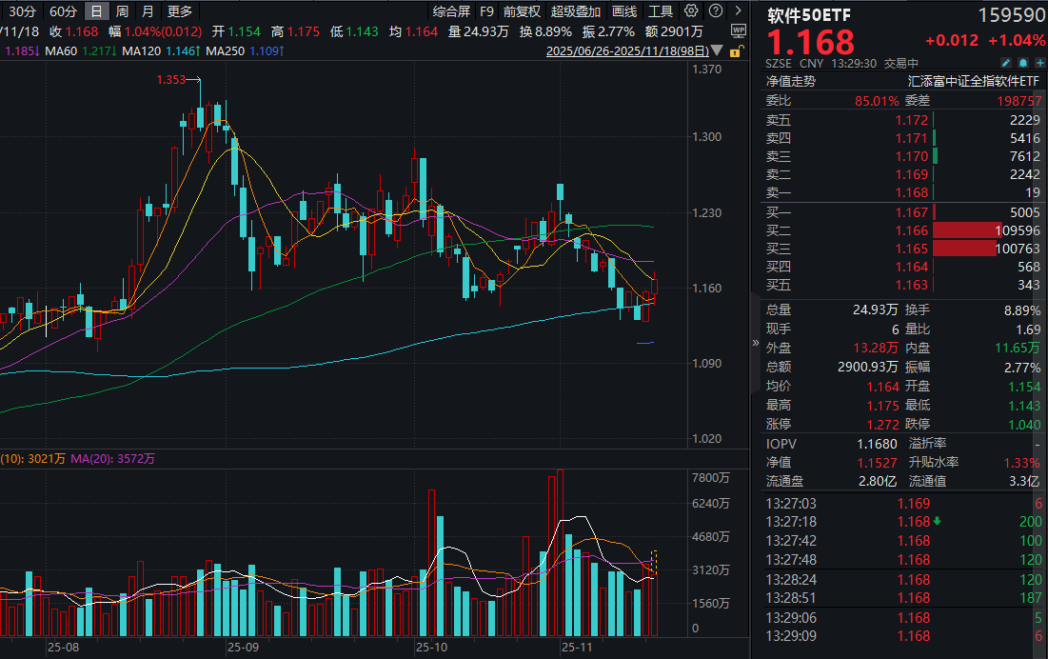1048x659 pixels.
Task: Open the 工具 tools menu
Action: tap(660, 11)
